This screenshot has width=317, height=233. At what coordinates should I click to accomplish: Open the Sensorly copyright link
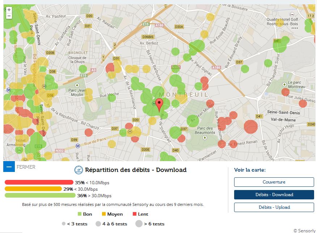pos(304,230)
